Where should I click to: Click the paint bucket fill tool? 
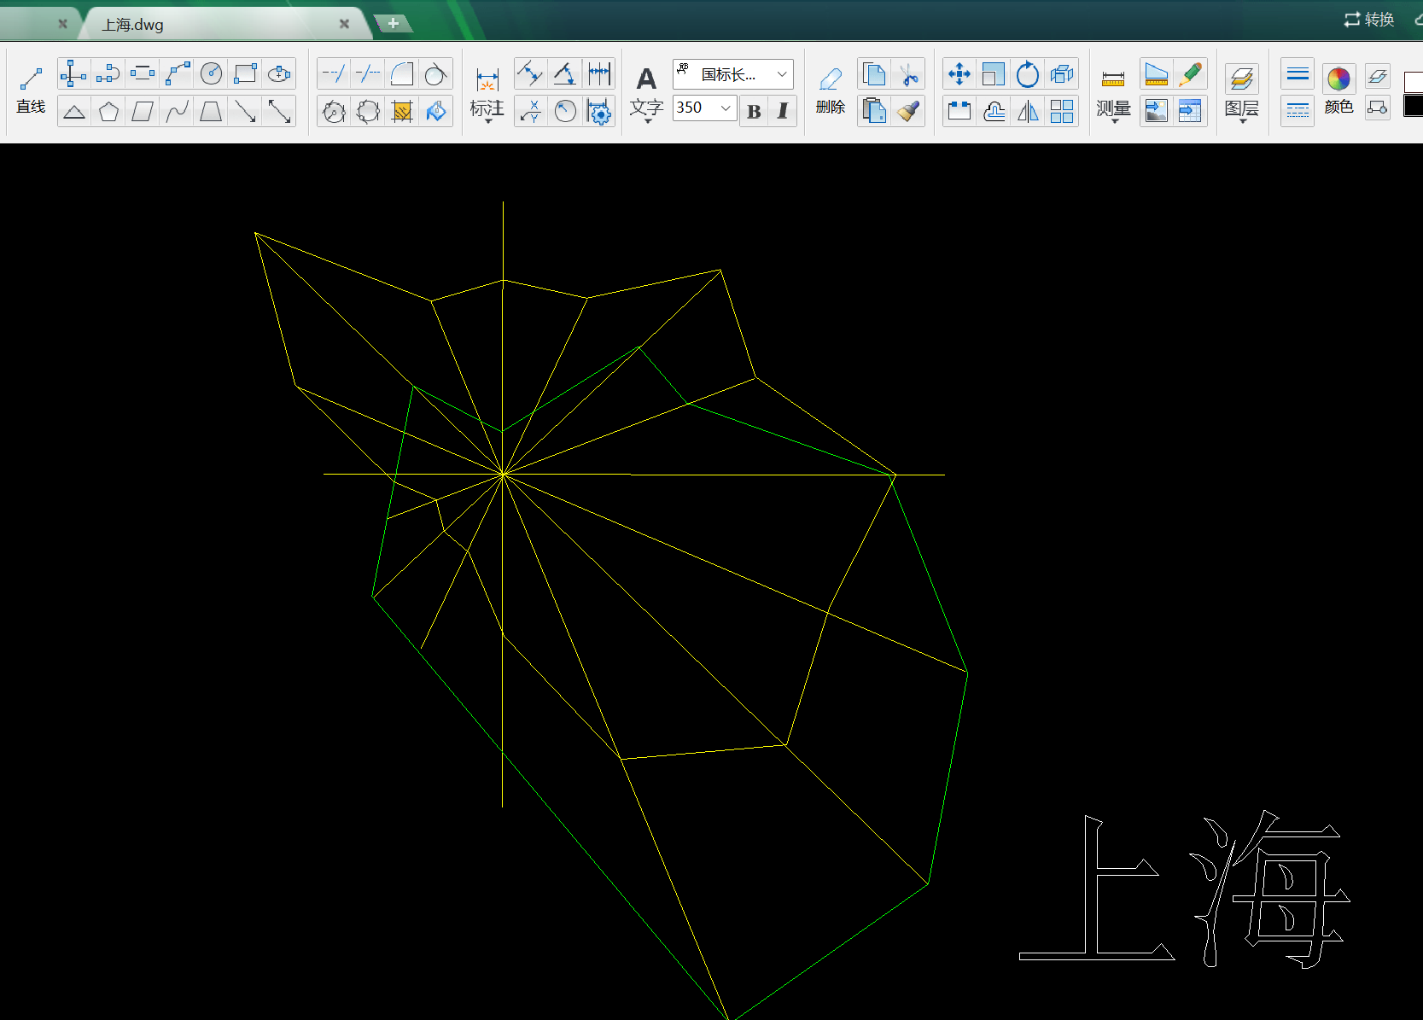[436, 111]
